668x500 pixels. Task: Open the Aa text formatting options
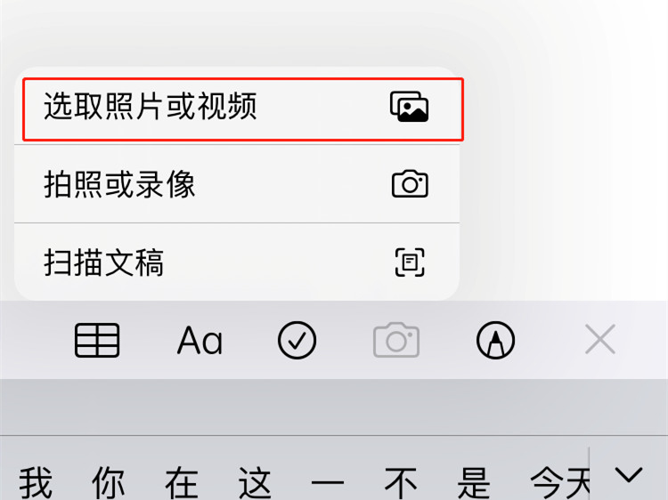tap(200, 341)
